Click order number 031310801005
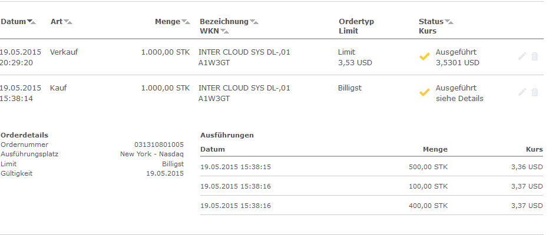Screen dimensions: 556x235 (159, 144)
